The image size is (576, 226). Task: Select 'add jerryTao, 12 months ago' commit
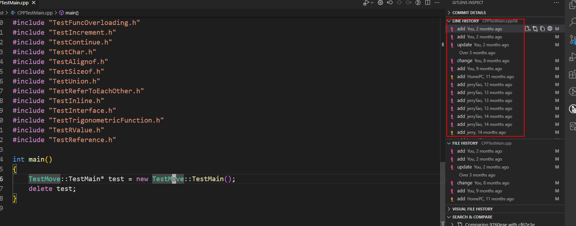[x=505, y=85]
